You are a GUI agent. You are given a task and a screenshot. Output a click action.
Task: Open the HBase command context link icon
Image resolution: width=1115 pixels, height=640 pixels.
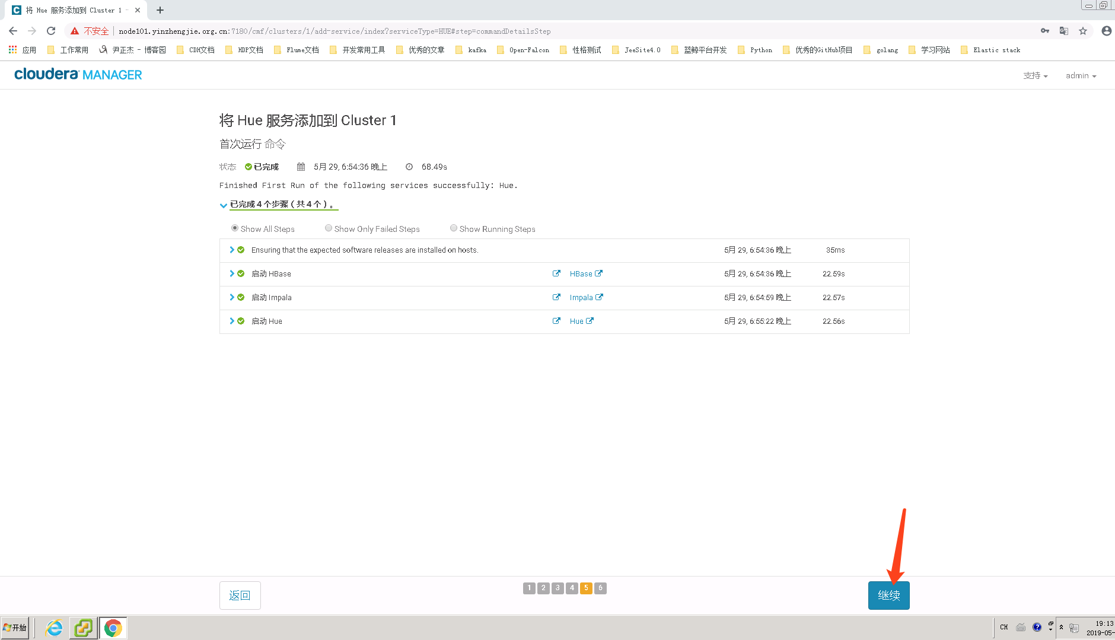click(556, 273)
